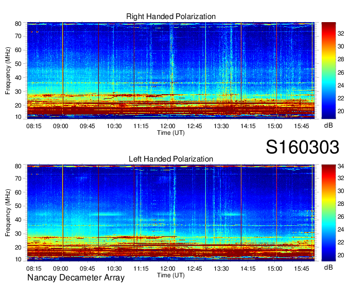Click the 26 value on Left Handed colorbar
350x284 pixels.
(341, 217)
